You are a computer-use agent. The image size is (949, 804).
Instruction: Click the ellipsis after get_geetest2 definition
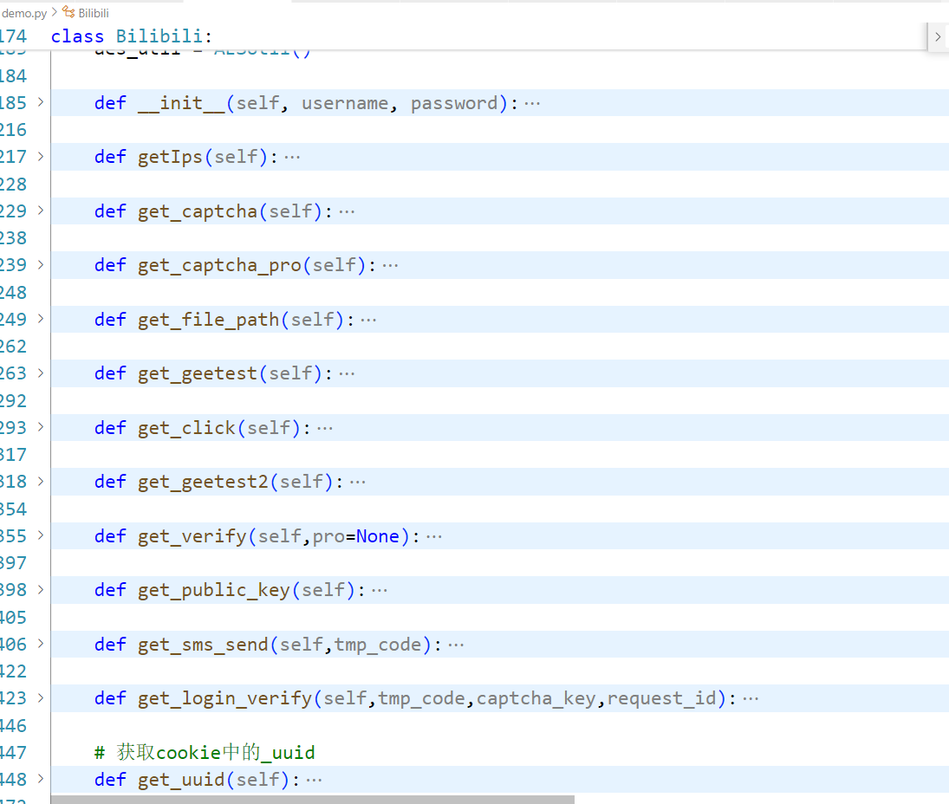(x=358, y=483)
